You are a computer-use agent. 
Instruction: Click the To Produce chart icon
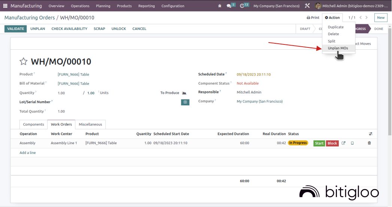(x=184, y=93)
